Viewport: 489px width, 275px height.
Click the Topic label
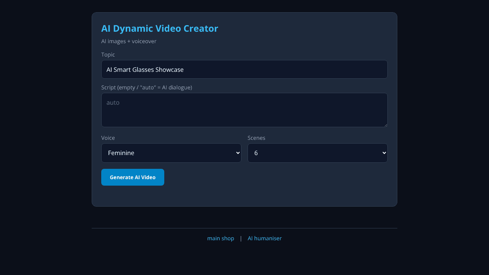tap(108, 55)
